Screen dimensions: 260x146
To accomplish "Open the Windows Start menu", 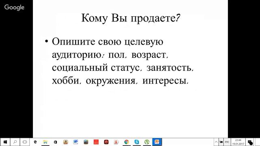I will pos(5,142).
